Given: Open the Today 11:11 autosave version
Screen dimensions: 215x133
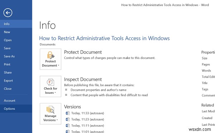Looking at the screenshot, I should coord(85,125).
